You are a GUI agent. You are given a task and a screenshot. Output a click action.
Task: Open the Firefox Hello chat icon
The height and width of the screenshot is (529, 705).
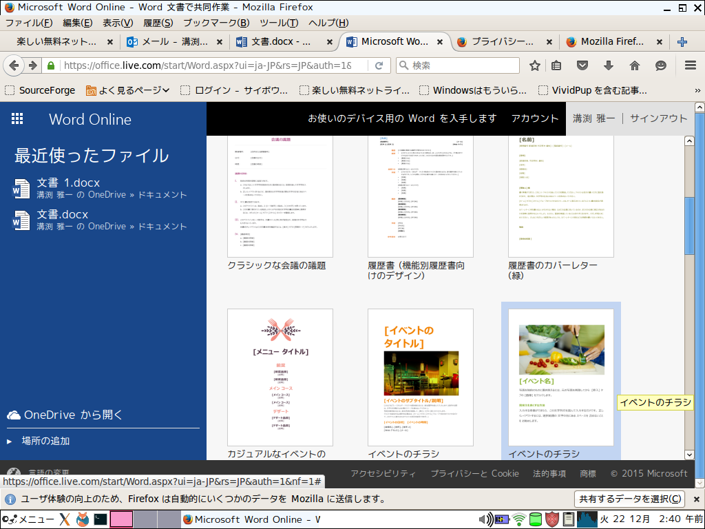tap(660, 65)
